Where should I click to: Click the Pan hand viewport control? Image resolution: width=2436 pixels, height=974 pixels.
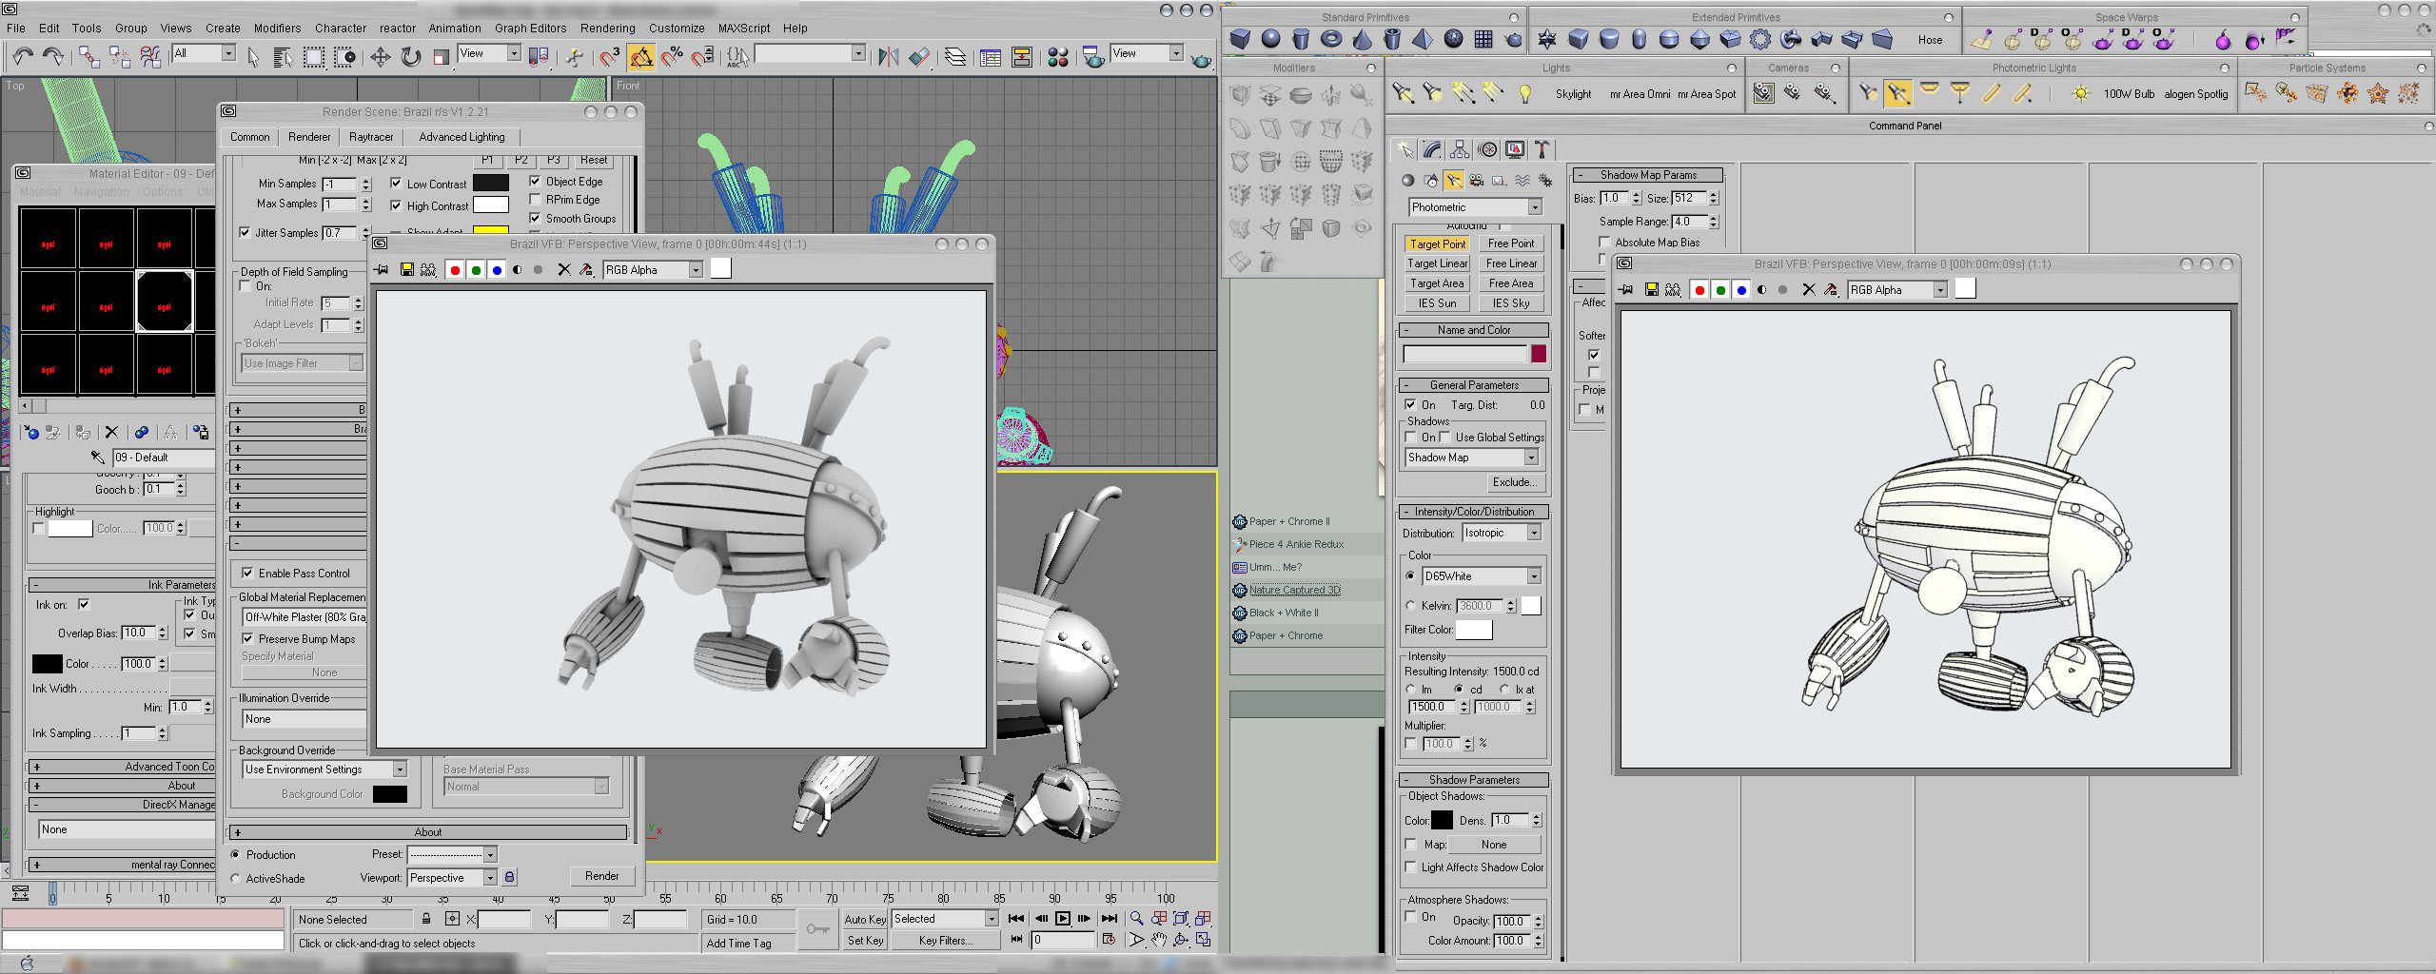1158,940
